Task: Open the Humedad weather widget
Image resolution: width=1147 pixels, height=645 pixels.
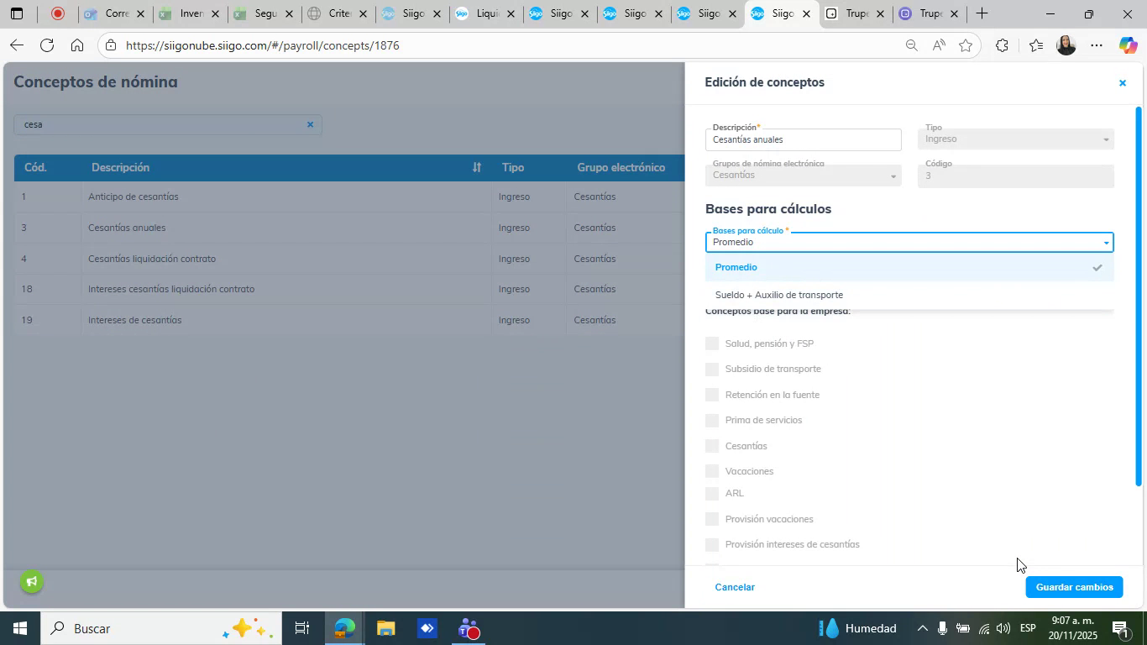Action: coord(856,628)
